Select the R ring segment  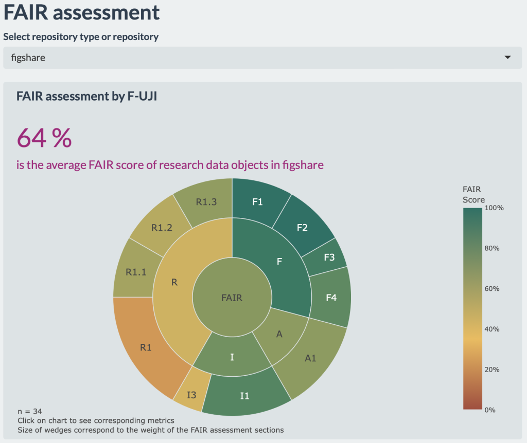pyautogui.click(x=175, y=283)
